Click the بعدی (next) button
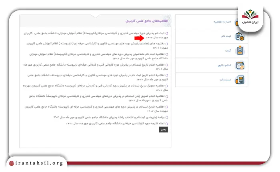 click(163, 130)
